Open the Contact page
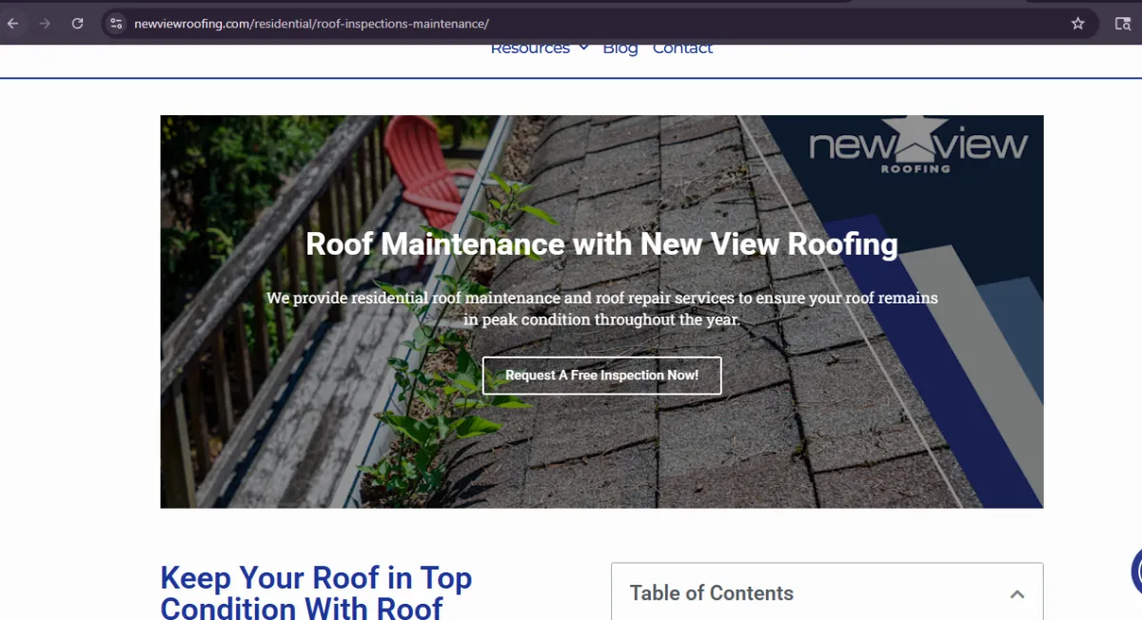1142x620 pixels. pos(682,48)
